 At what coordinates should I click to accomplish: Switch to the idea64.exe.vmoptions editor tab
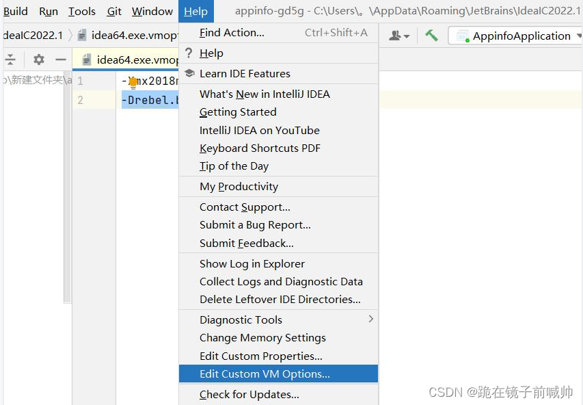pos(126,60)
